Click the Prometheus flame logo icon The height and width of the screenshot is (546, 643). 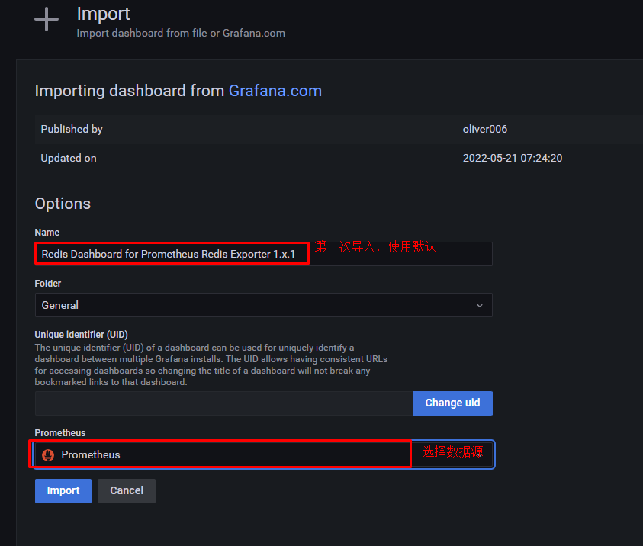(48, 454)
